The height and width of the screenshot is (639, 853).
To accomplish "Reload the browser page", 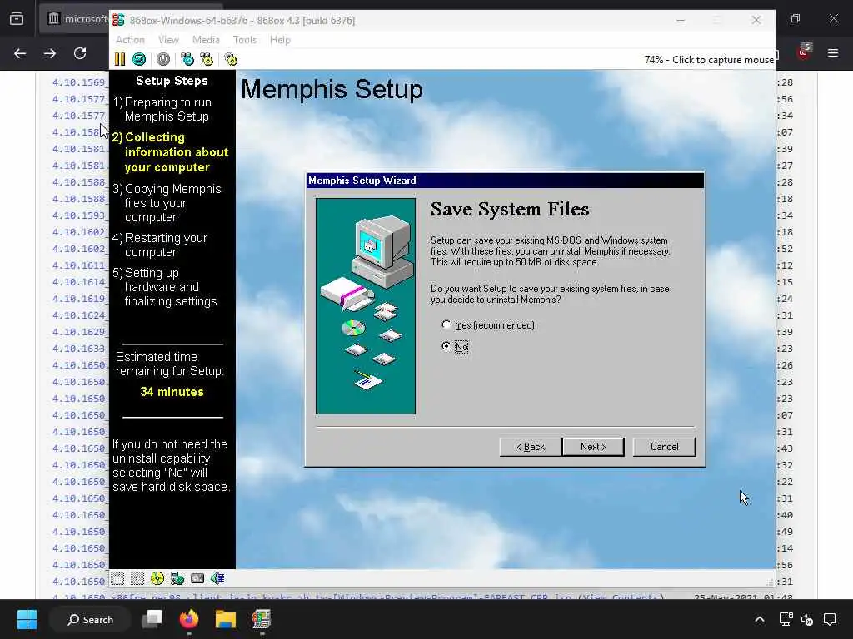I will 80,53.
